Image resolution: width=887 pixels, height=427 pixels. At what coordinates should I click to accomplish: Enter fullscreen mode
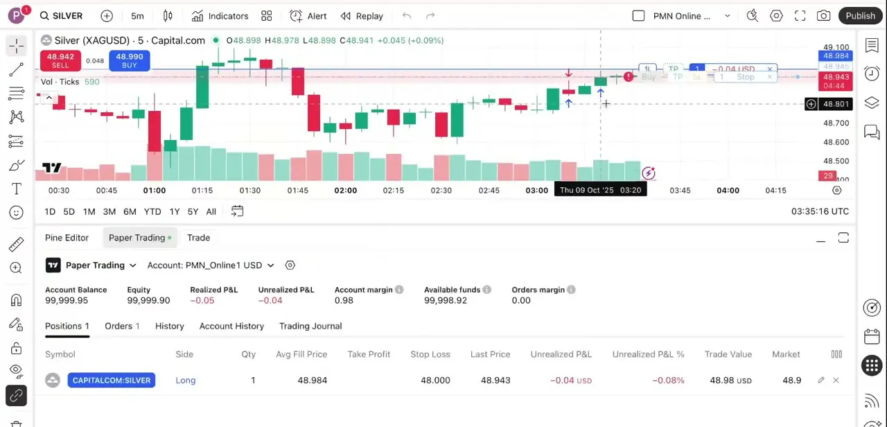(x=800, y=16)
